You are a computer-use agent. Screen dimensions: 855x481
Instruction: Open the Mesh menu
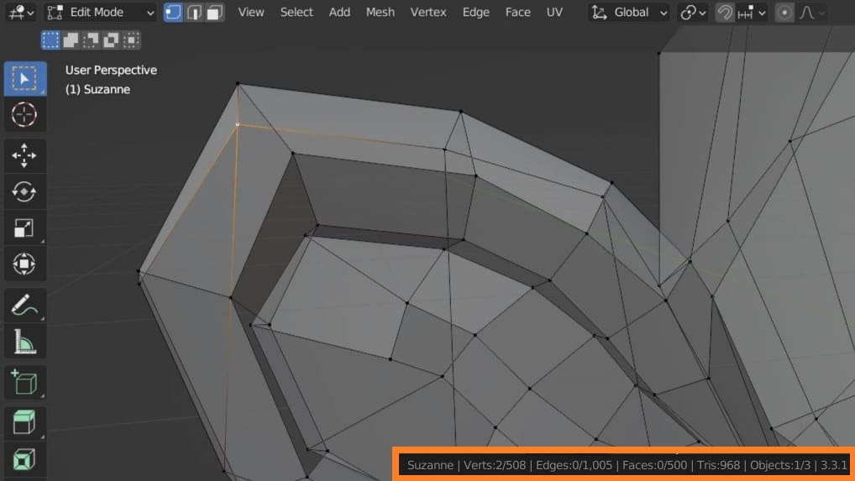380,12
